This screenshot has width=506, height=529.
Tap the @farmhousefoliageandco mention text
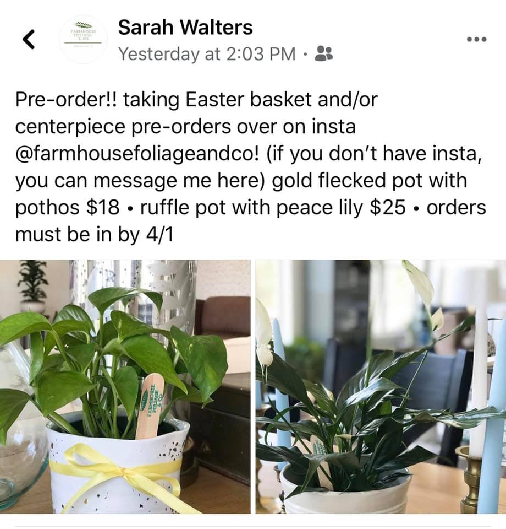pos(137,153)
